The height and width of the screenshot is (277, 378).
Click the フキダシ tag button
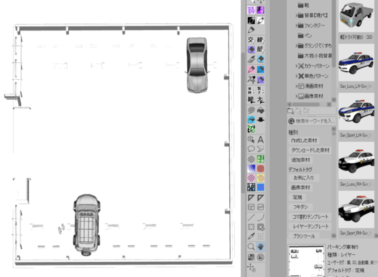[x=300, y=207]
